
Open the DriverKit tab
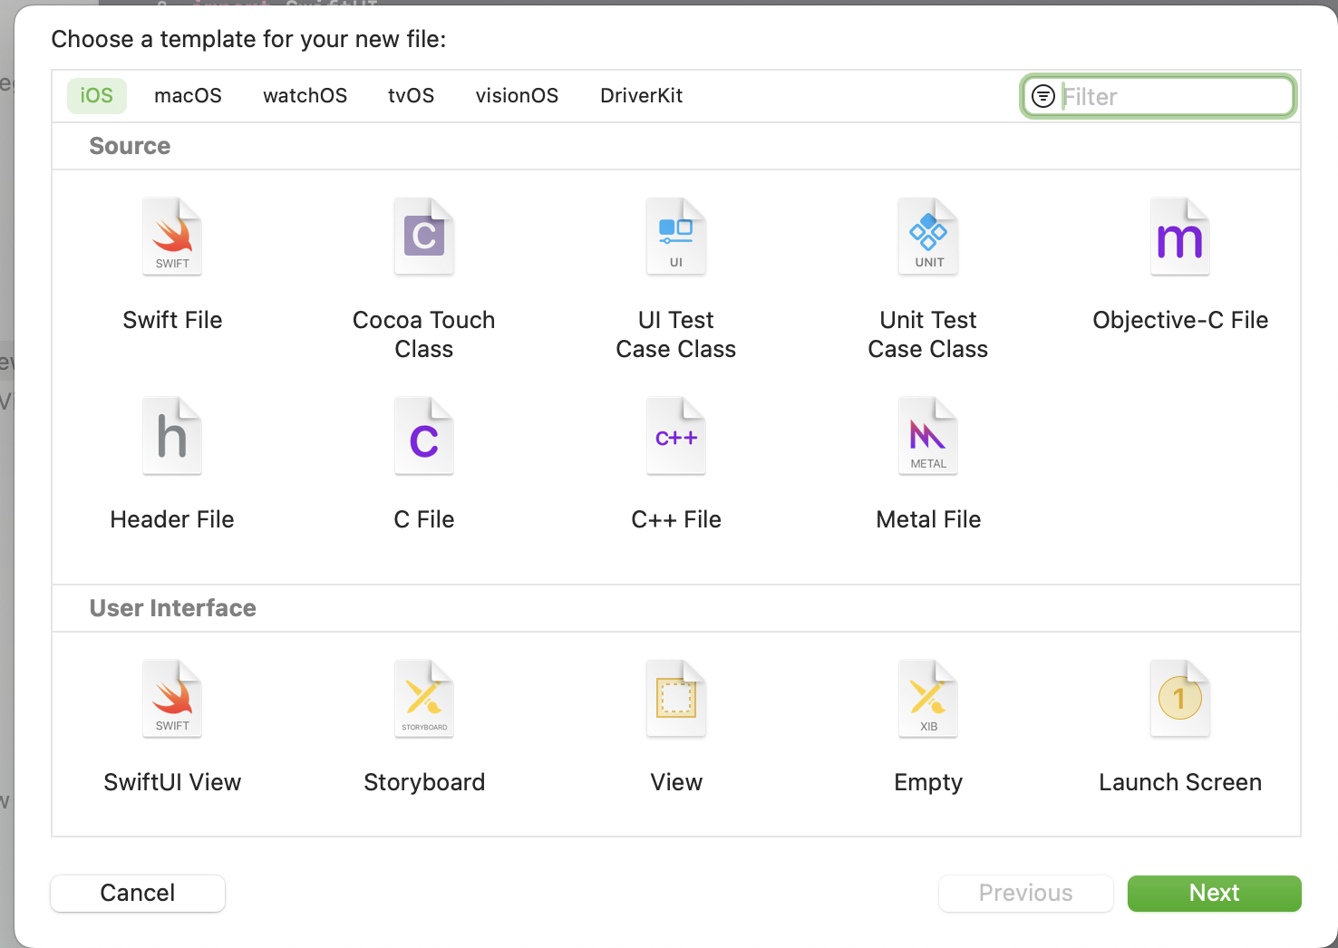642,96
